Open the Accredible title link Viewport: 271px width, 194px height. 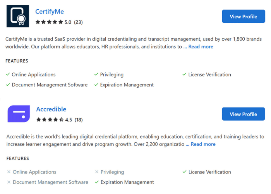click(x=51, y=109)
